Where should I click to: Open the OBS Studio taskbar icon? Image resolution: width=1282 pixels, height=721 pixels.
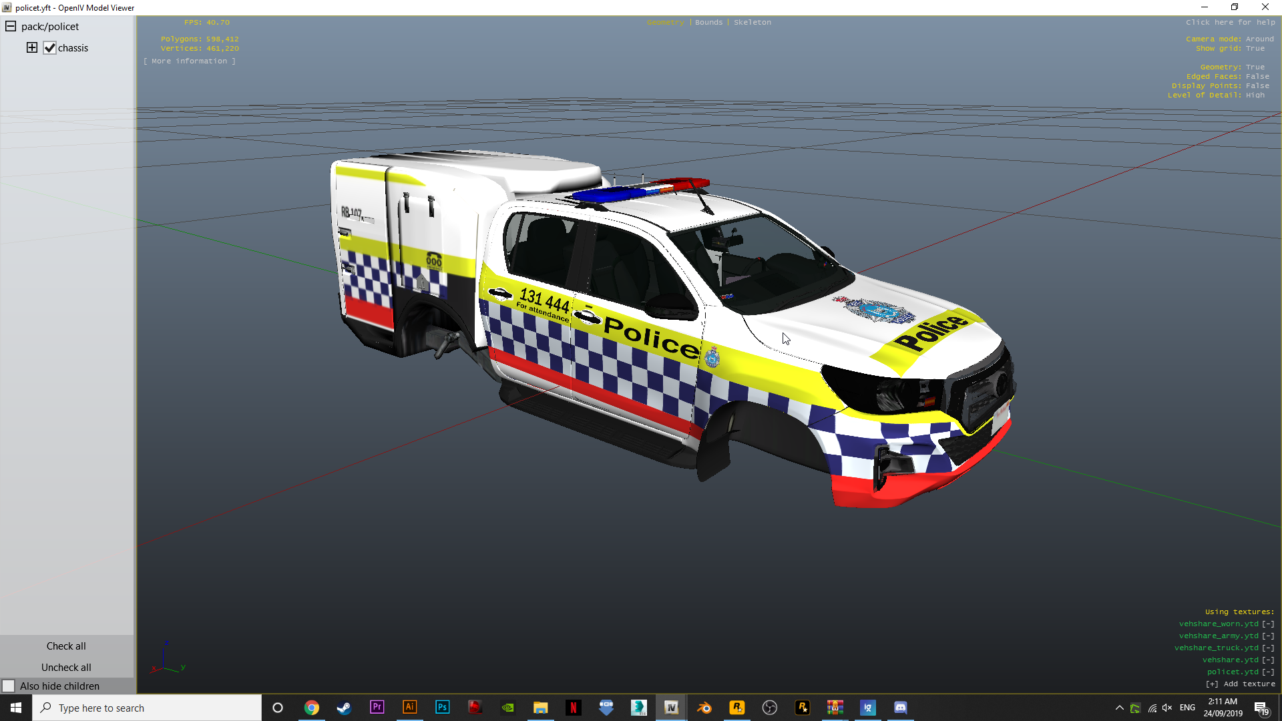click(769, 708)
